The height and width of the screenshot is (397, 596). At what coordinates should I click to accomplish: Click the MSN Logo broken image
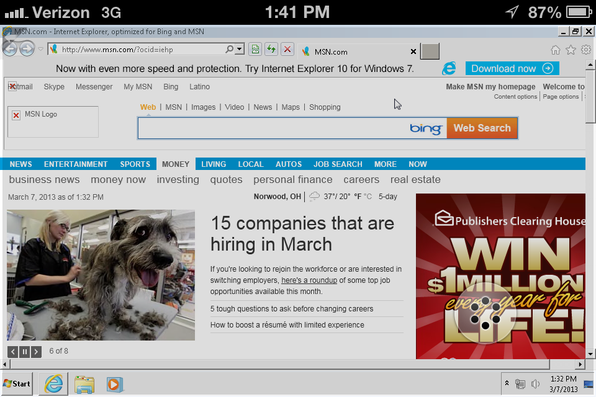(x=53, y=122)
